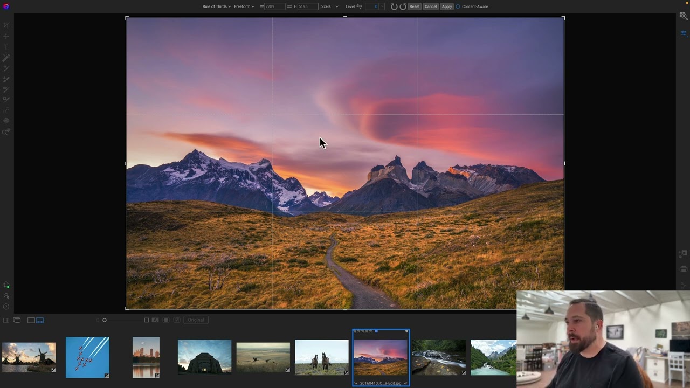This screenshot has width=690, height=388.
Task: Toggle the left panel visibility icon
Action: (6, 320)
